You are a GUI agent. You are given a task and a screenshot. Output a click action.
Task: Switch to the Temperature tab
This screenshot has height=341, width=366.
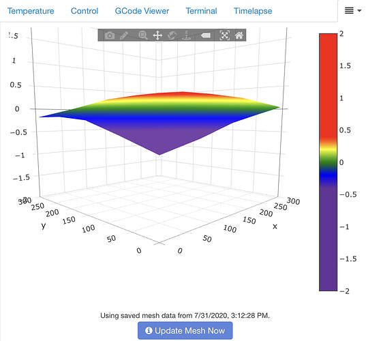pyautogui.click(x=31, y=11)
